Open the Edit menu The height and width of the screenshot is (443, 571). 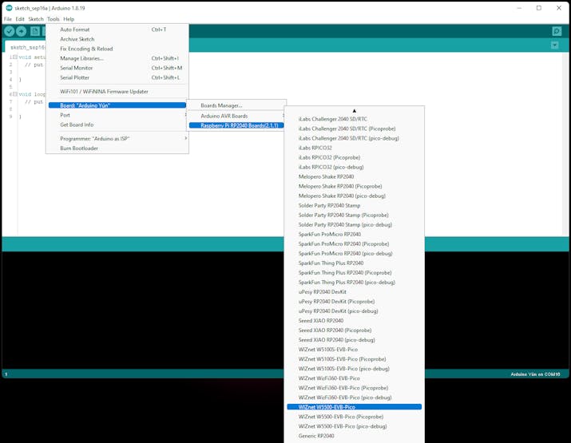click(20, 19)
